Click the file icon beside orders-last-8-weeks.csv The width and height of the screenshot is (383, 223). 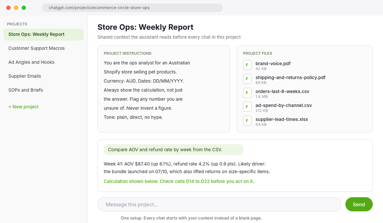pyautogui.click(x=247, y=93)
